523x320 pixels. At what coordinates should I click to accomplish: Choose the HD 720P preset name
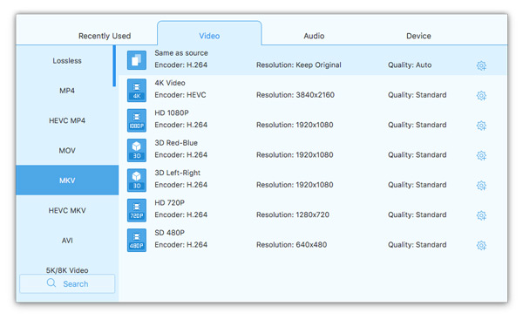(169, 202)
